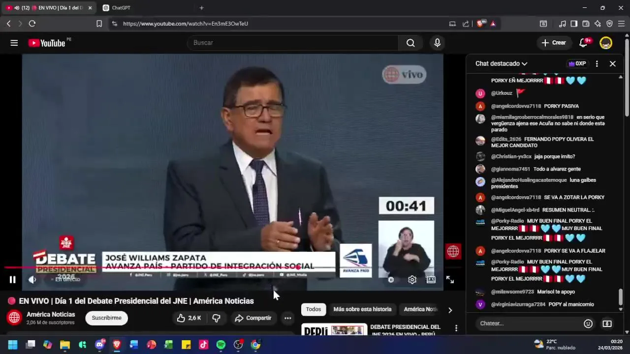Like the video with 2,6 K likes
The image size is (630, 354).
[x=189, y=318]
